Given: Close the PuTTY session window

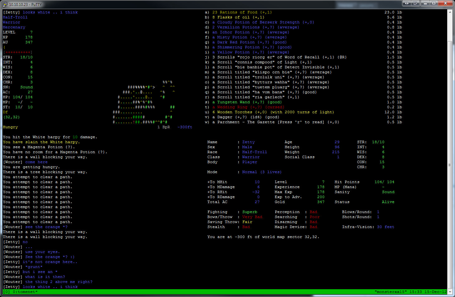Looking at the screenshot, I should pyautogui.click(x=445, y=3).
